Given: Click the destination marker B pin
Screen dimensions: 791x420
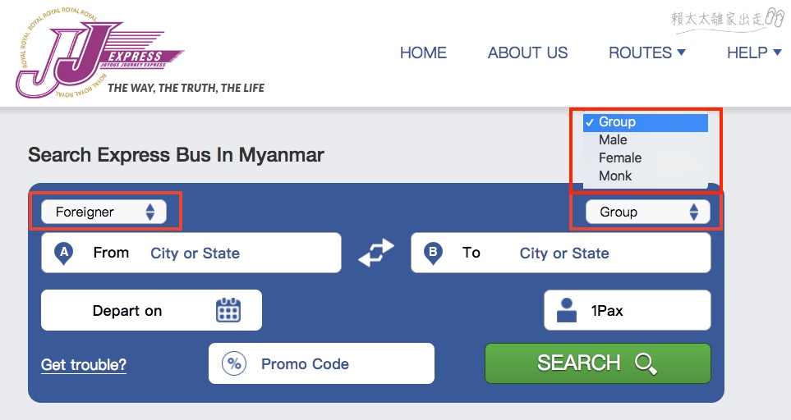Looking at the screenshot, I should 433,253.
